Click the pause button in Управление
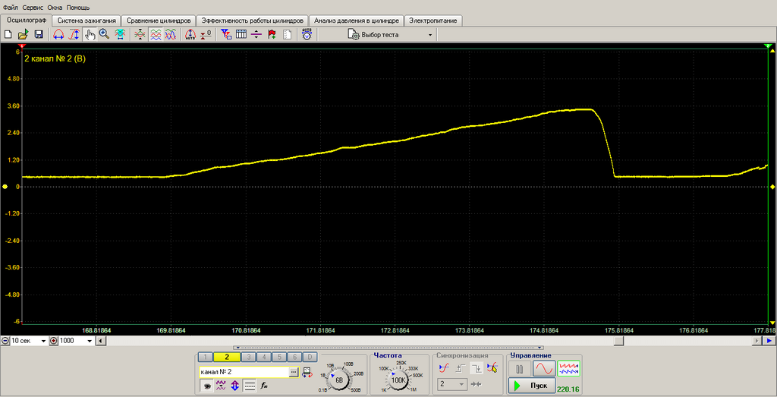 520,369
